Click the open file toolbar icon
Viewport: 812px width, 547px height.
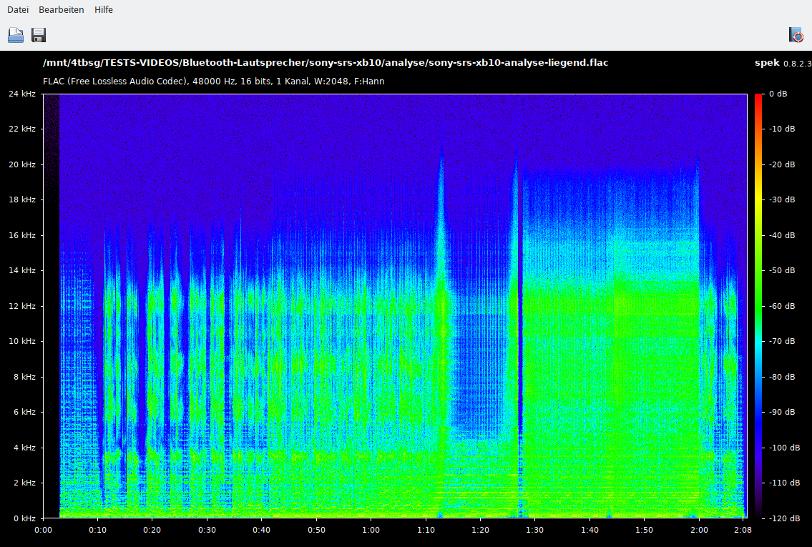[16, 35]
